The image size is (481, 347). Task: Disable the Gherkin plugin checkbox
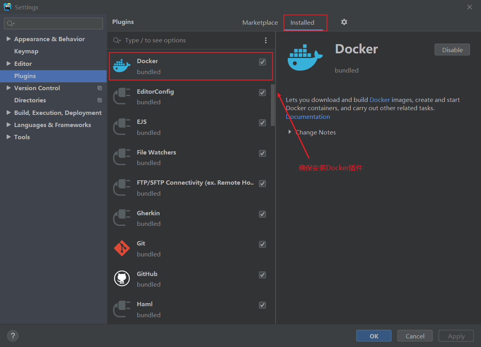(x=262, y=214)
